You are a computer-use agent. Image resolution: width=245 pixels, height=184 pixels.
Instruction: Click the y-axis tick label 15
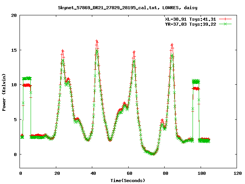coord(14,50)
